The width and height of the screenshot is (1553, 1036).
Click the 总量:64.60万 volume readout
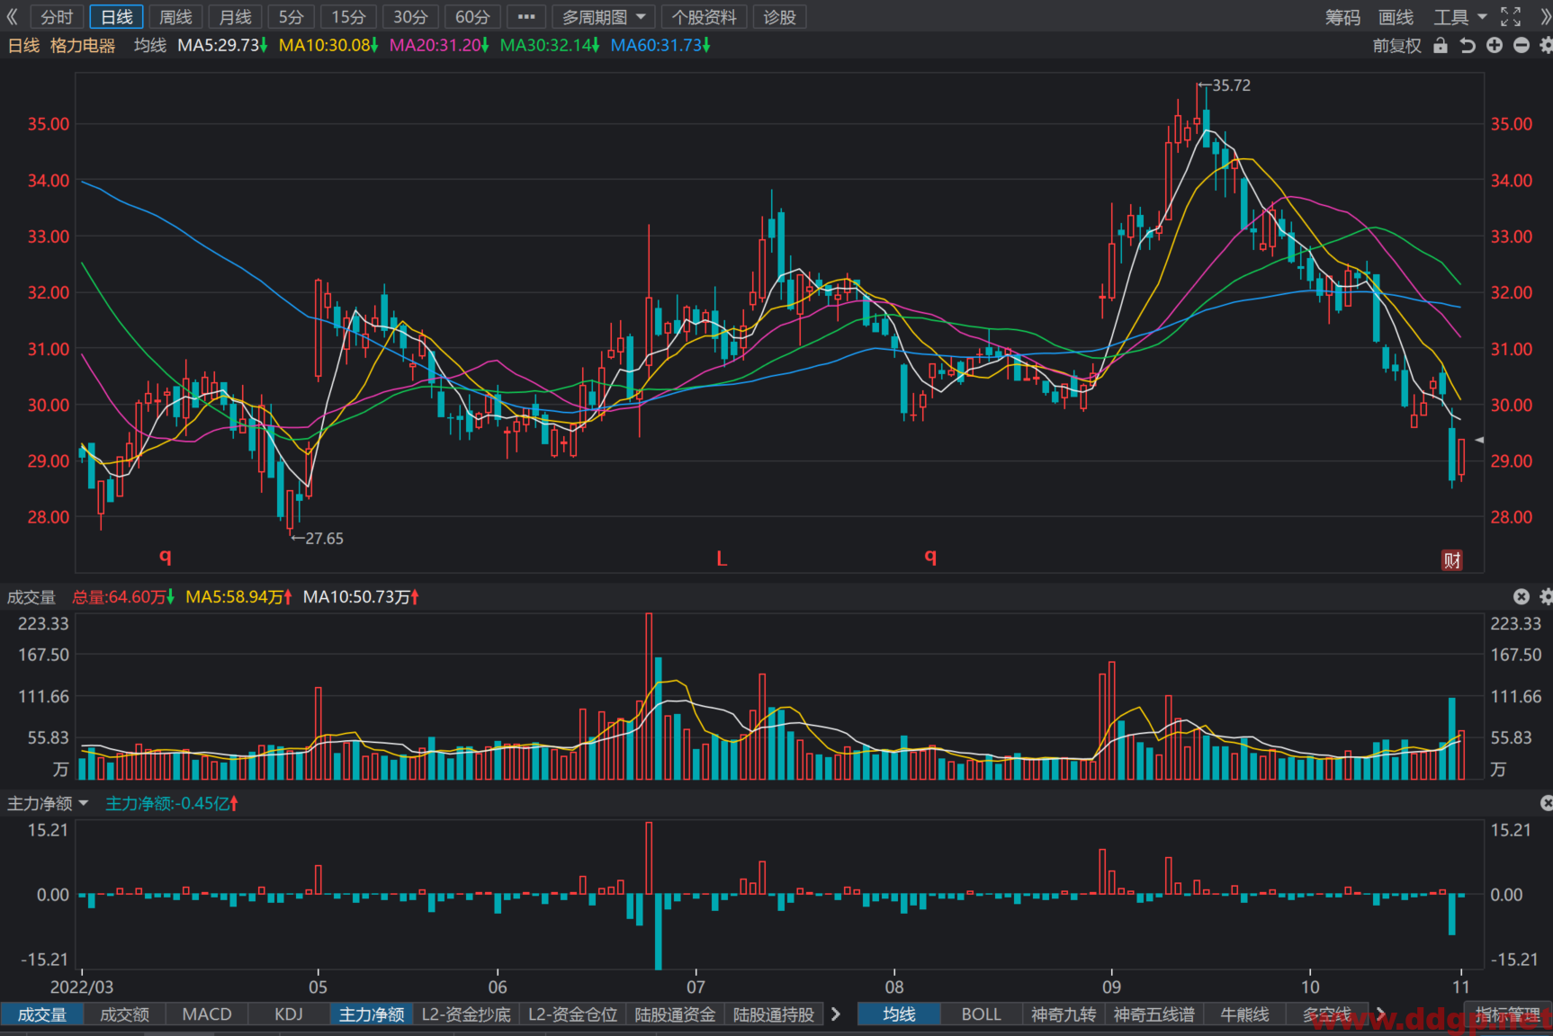click(123, 597)
